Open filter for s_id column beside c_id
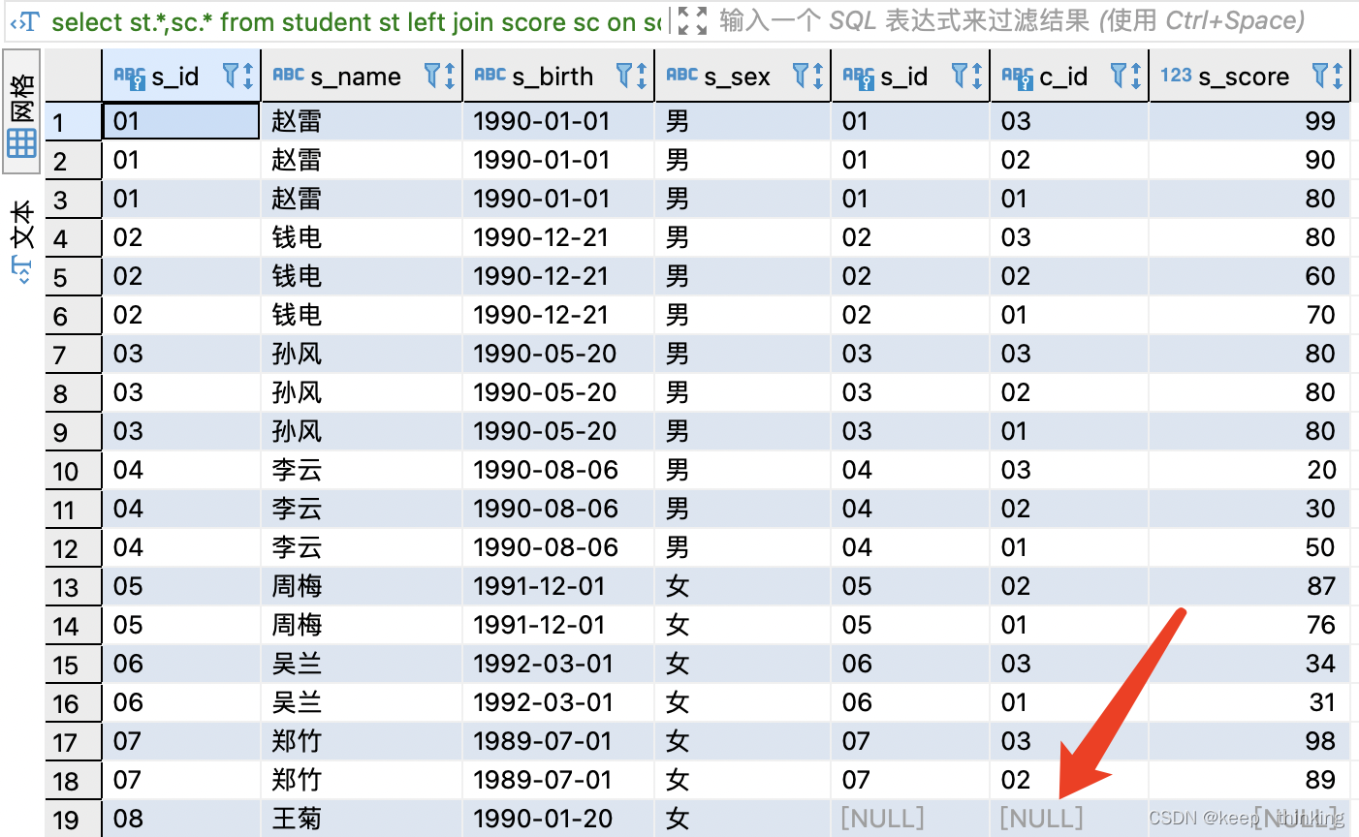The width and height of the screenshot is (1359, 837). click(x=960, y=75)
